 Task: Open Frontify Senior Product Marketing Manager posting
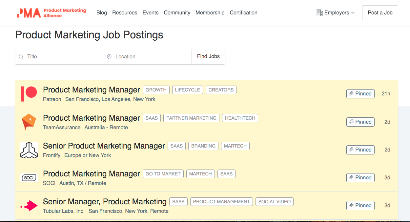pyautogui.click(x=104, y=146)
